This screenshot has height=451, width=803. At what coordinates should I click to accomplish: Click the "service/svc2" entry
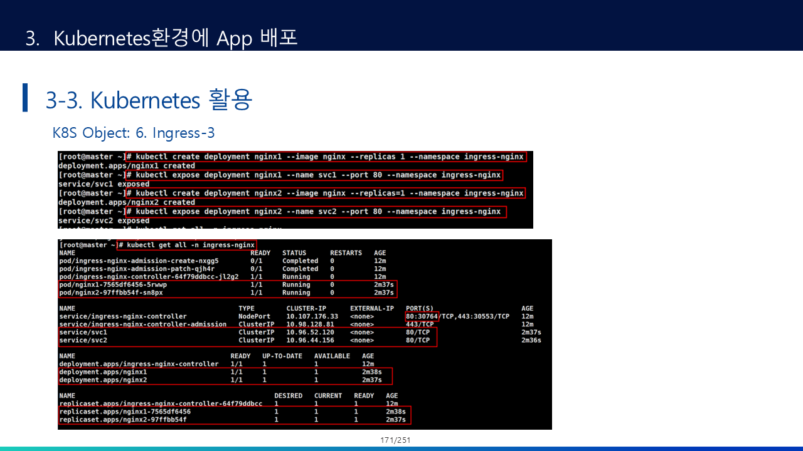point(83,340)
